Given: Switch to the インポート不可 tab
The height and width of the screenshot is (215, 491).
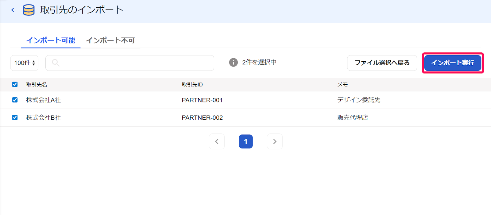Looking at the screenshot, I should pyautogui.click(x=110, y=40).
